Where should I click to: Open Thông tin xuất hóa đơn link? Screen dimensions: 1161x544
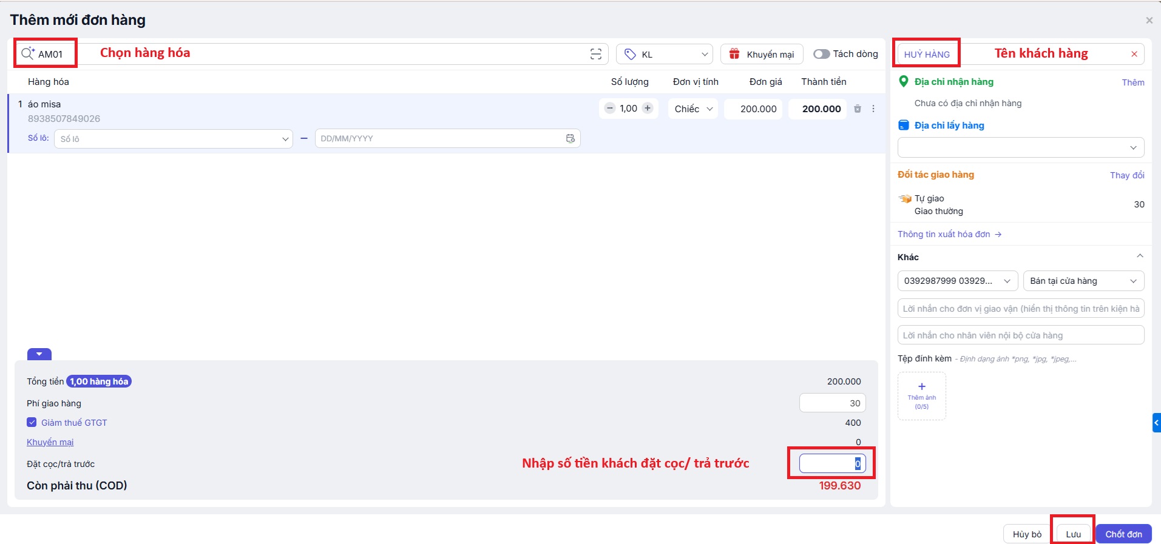[x=949, y=234]
